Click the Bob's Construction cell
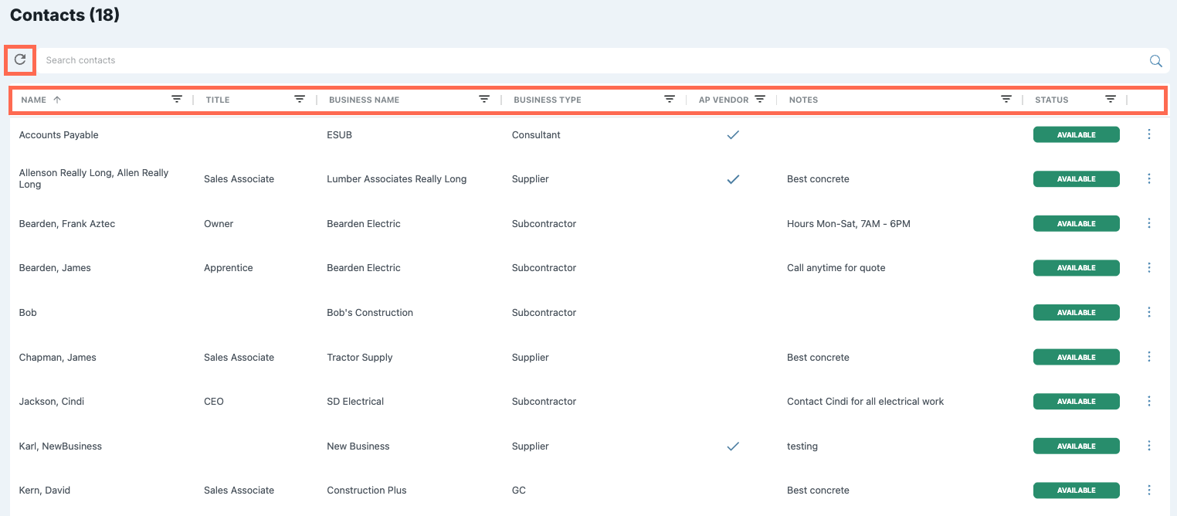 pyautogui.click(x=370, y=312)
